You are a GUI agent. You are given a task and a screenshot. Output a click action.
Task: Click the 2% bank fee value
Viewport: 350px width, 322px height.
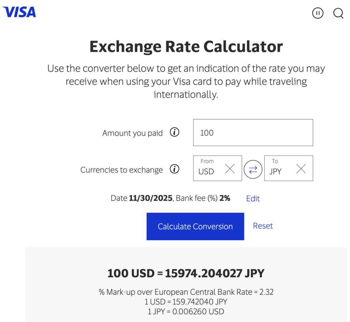pyautogui.click(x=225, y=198)
